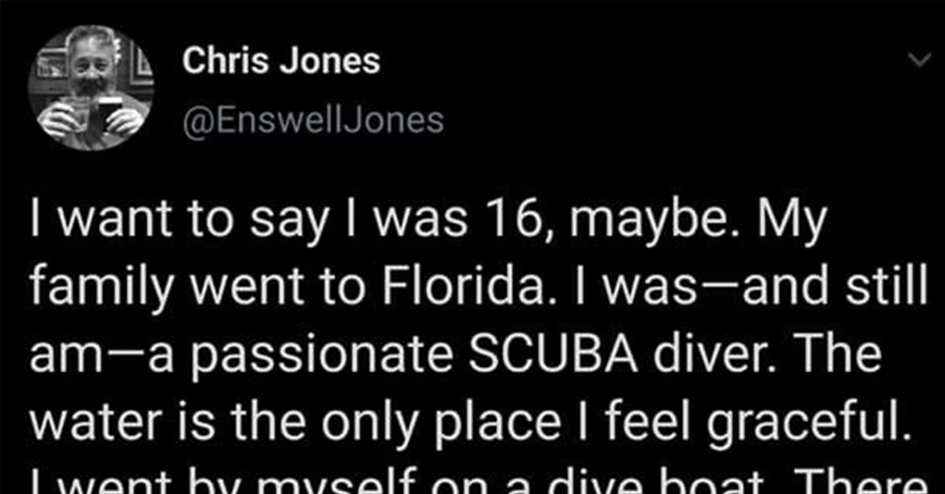Screen dimensions: 945x494
Task: Open the @EnswellJones handle link
Action: coord(313,120)
